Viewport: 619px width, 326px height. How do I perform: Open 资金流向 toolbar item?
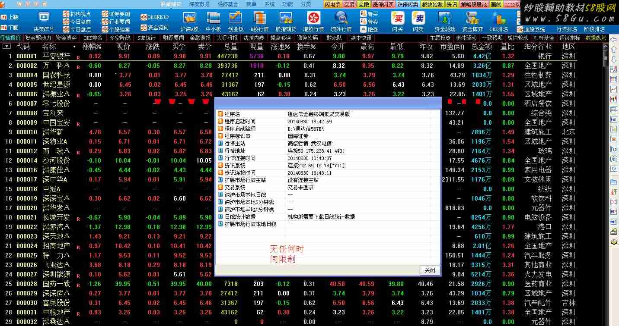(155, 27)
